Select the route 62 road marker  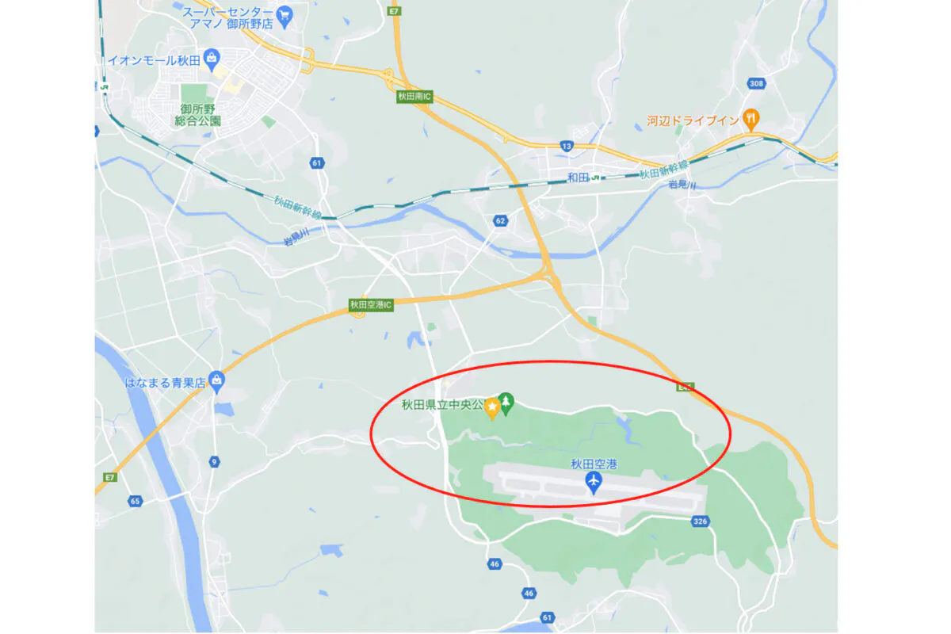(499, 219)
